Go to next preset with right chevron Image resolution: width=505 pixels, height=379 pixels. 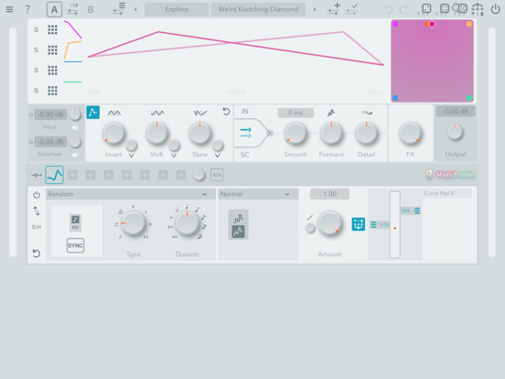coord(315,9)
